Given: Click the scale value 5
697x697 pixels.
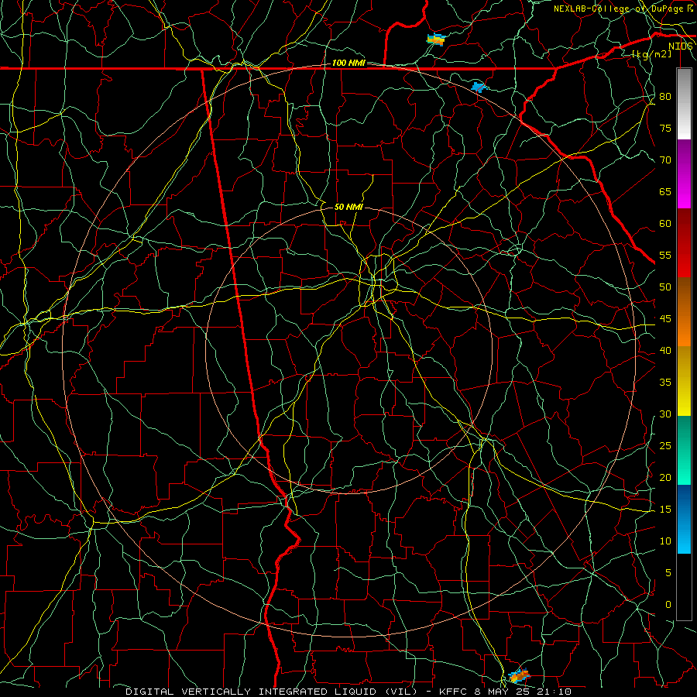Looking at the screenshot, I should pos(668,573).
